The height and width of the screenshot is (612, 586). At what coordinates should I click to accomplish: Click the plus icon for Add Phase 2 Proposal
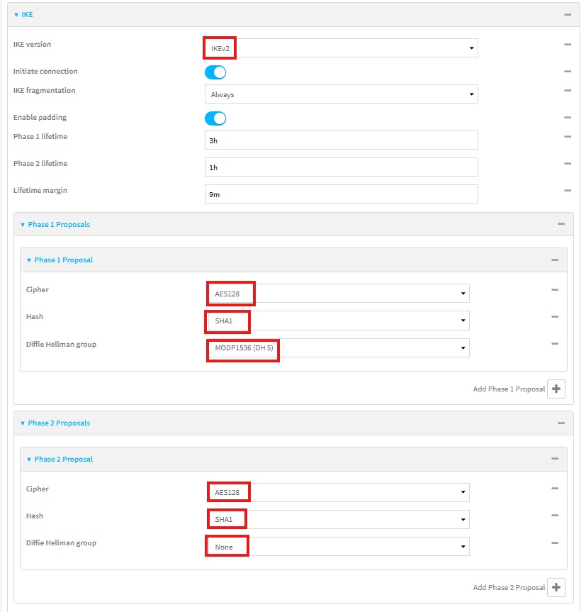coord(556,587)
